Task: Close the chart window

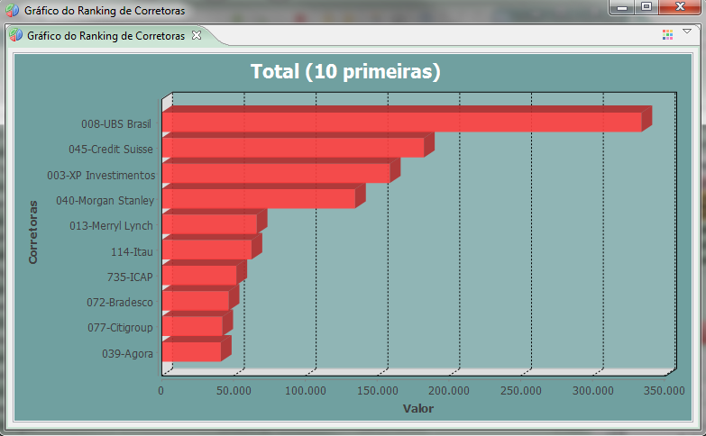Action: [681, 6]
